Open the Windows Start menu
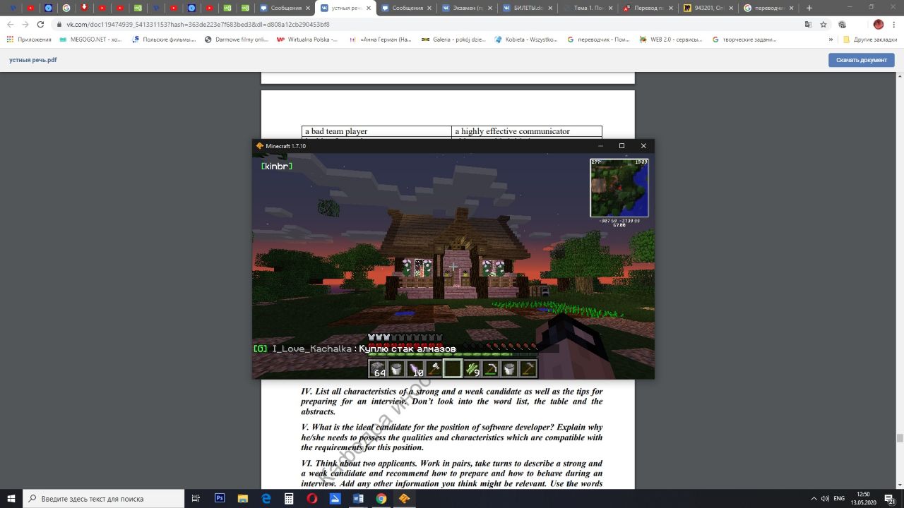Image resolution: width=904 pixels, height=508 pixels. [11, 498]
